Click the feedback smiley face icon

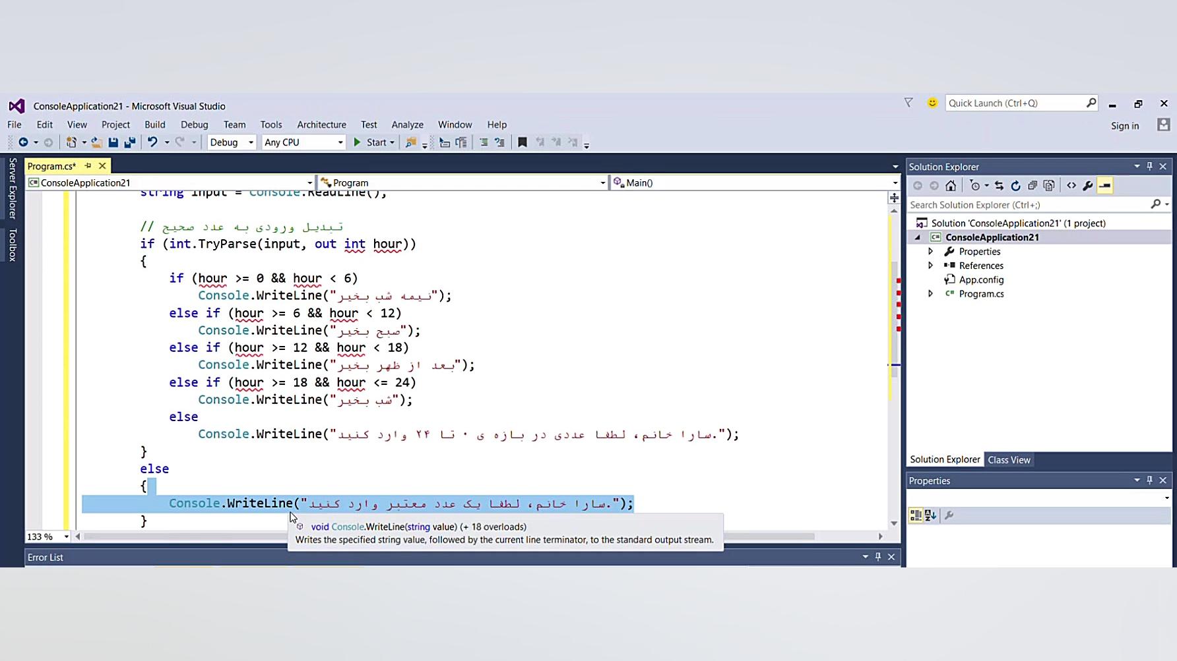932,103
